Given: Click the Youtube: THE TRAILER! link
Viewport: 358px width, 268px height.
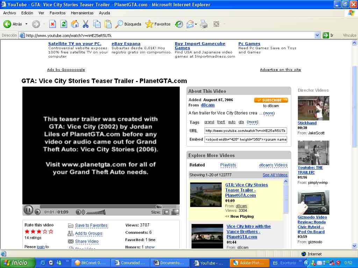Looking at the screenshot, I should [310, 170].
